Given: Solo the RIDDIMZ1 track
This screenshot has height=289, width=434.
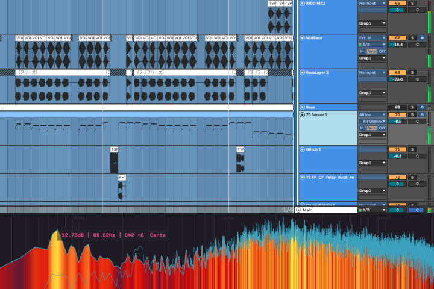Looking at the screenshot, I should [x=412, y=4].
